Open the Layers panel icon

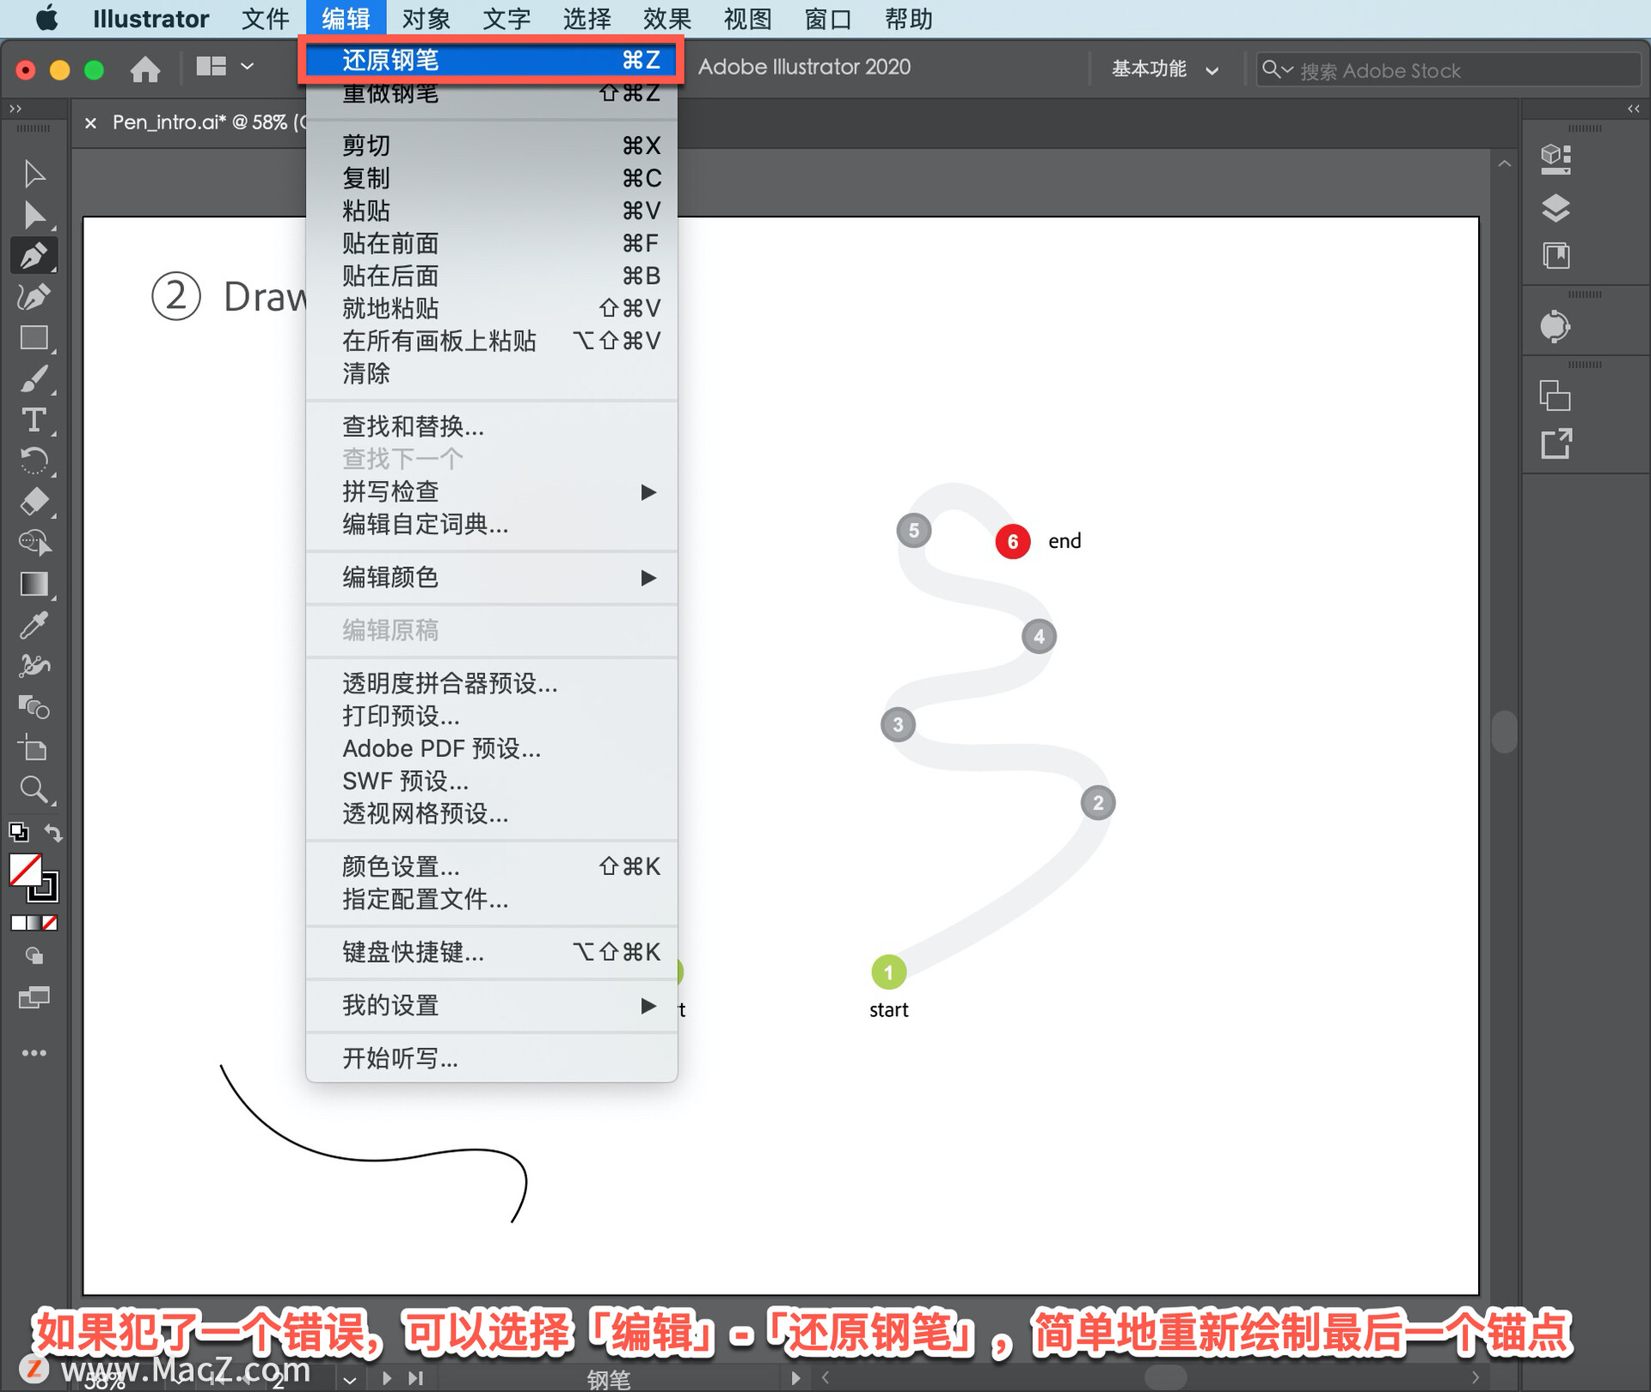1556,207
